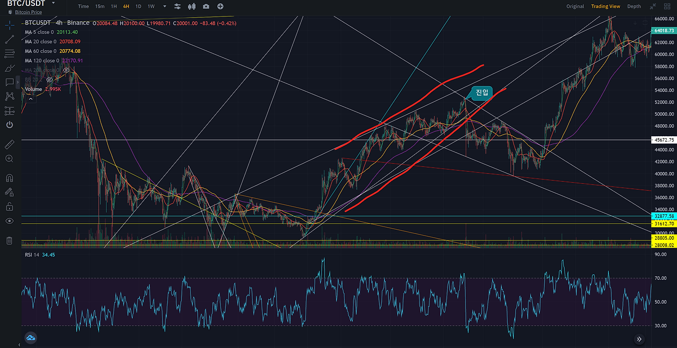The height and width of the screenshot is (348, 677).
Task: Click the Volume indicator label
Action: coord(33,89)
